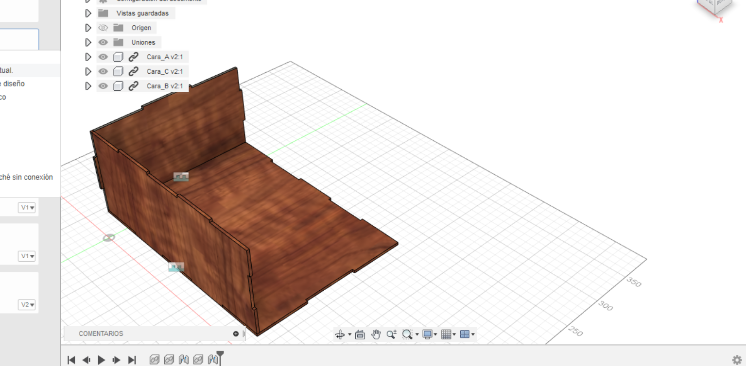Click the joint glyph below the box
The width and height of the screenshot is (746, 366).
176,267
